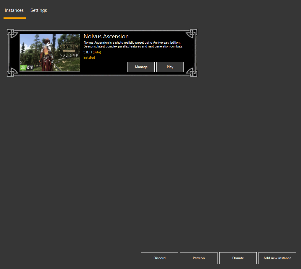This screenshot has width=301, height=269.
Task: Click the orange Installed status label
Action: (89, 58)
